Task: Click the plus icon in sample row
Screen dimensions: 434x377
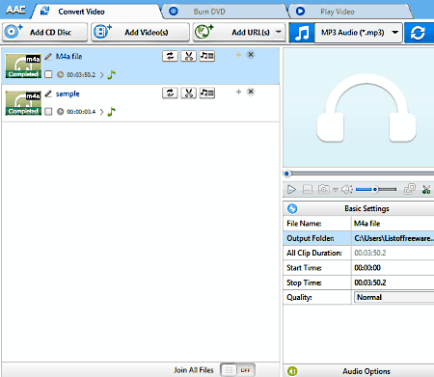Action: coord(238,92)
